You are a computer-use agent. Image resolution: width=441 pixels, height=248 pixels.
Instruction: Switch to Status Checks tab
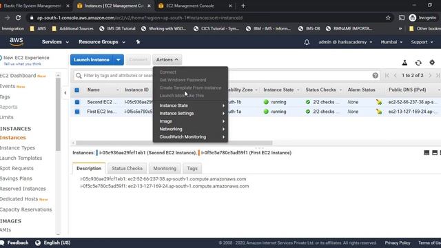(x=127, y=168)
